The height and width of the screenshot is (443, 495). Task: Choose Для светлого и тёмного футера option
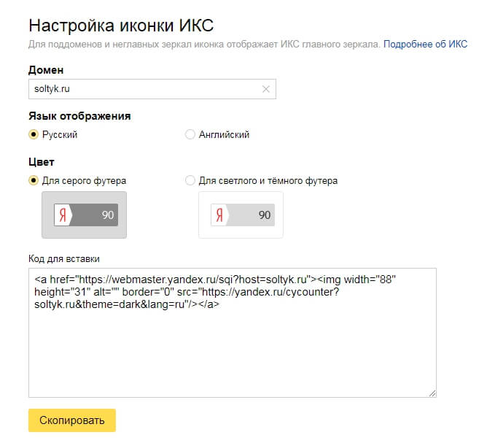click(190, 180)
